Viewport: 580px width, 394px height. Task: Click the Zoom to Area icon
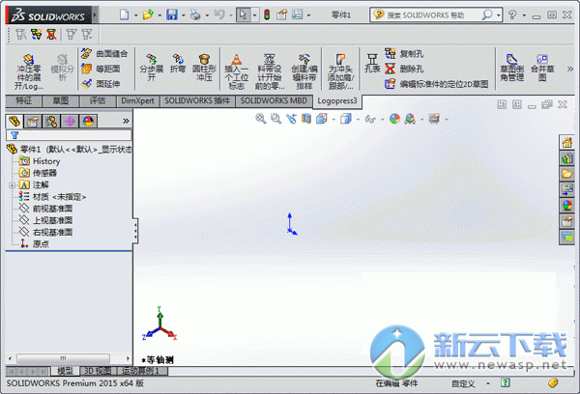(x=275, y=119)
